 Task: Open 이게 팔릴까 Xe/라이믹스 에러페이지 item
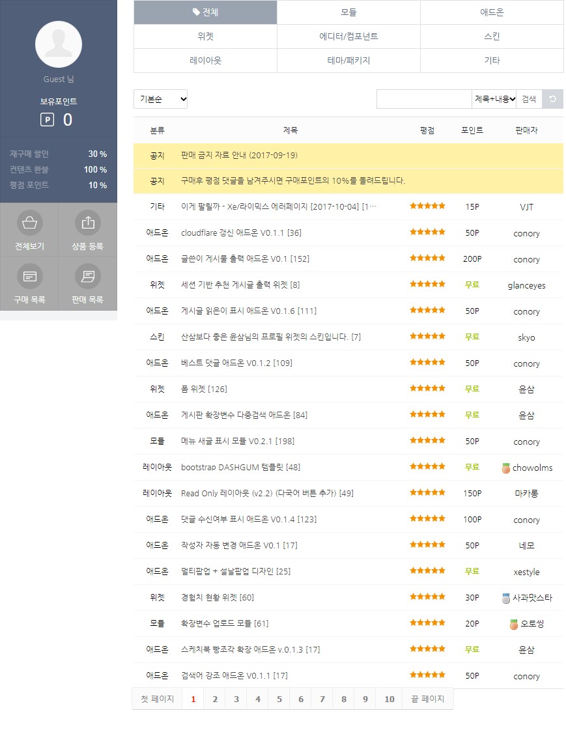click(279, 207)
